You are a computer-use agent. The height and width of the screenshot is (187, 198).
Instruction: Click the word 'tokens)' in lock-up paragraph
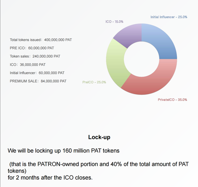(17, 171)
